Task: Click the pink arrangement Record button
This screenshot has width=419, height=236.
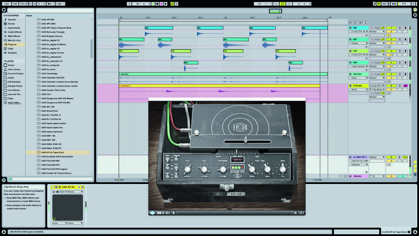Action: click(x=161, y=4)
